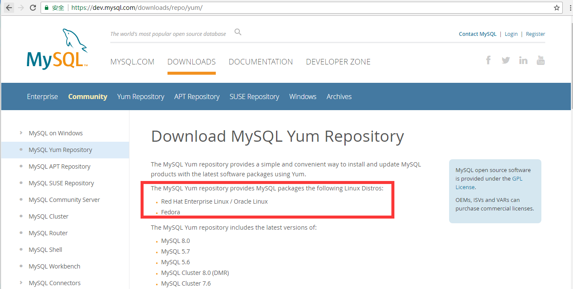Open MySQL Twitter icon
573x289 pixels.
pyautogui.click(x=506, y=60)
